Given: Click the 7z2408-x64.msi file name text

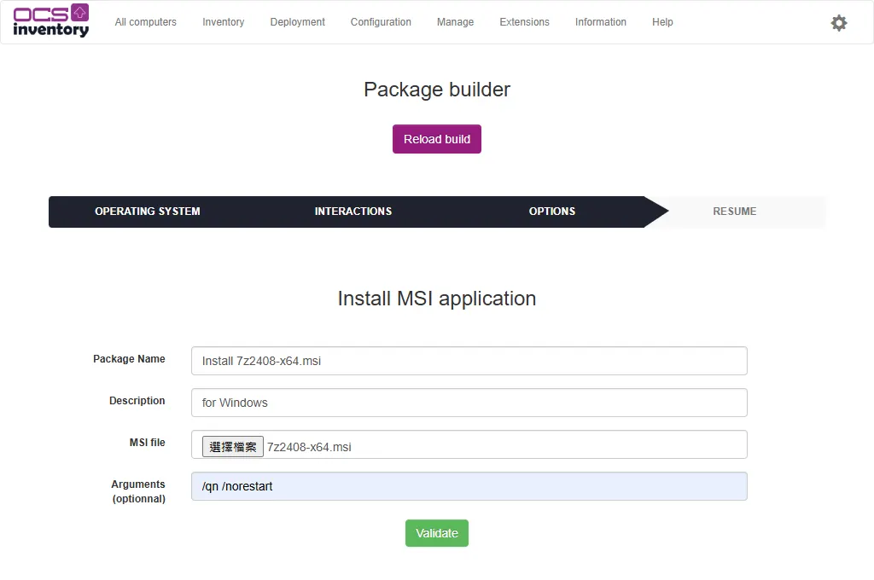Looking at the screenshot, I should click(309, 447).
